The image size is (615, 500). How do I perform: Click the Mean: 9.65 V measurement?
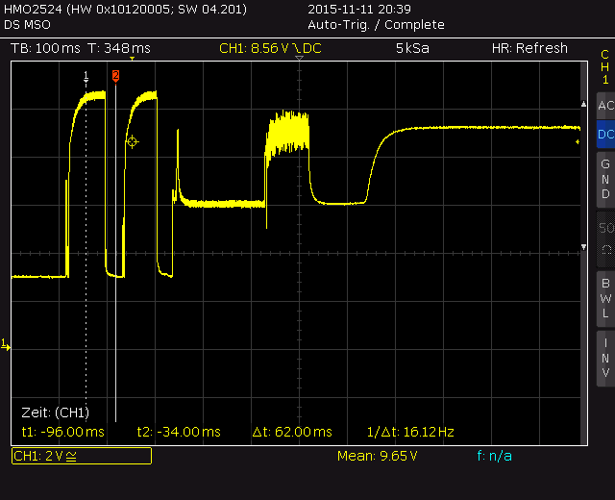coord(378,456)
